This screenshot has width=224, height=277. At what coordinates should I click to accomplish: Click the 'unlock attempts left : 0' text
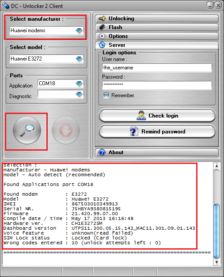[121, 243]
